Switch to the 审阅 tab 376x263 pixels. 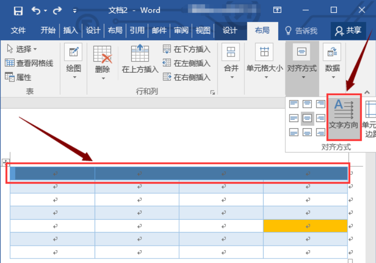(x=181, y=31)
